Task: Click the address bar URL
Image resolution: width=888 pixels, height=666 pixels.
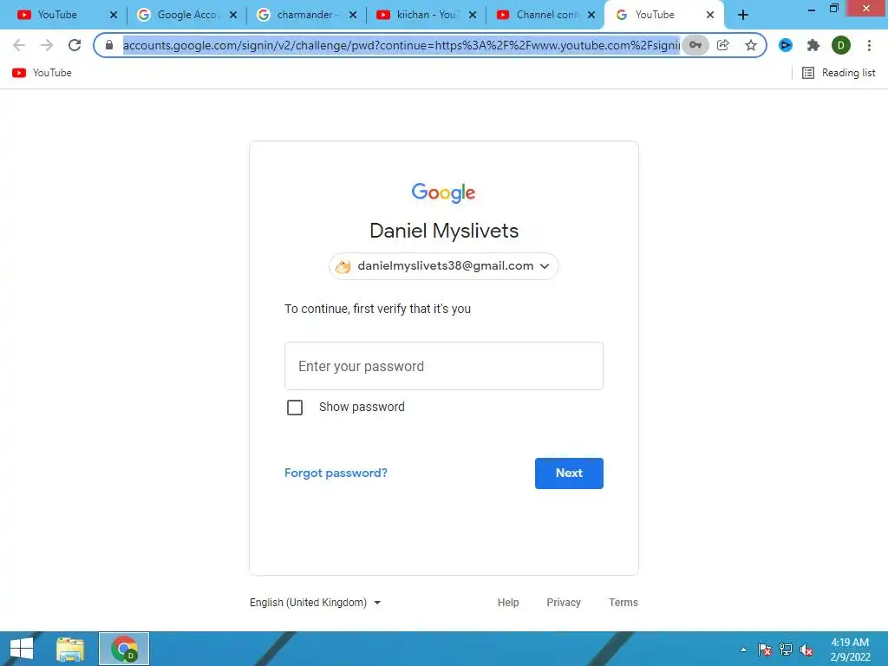Action: point(401,45)
